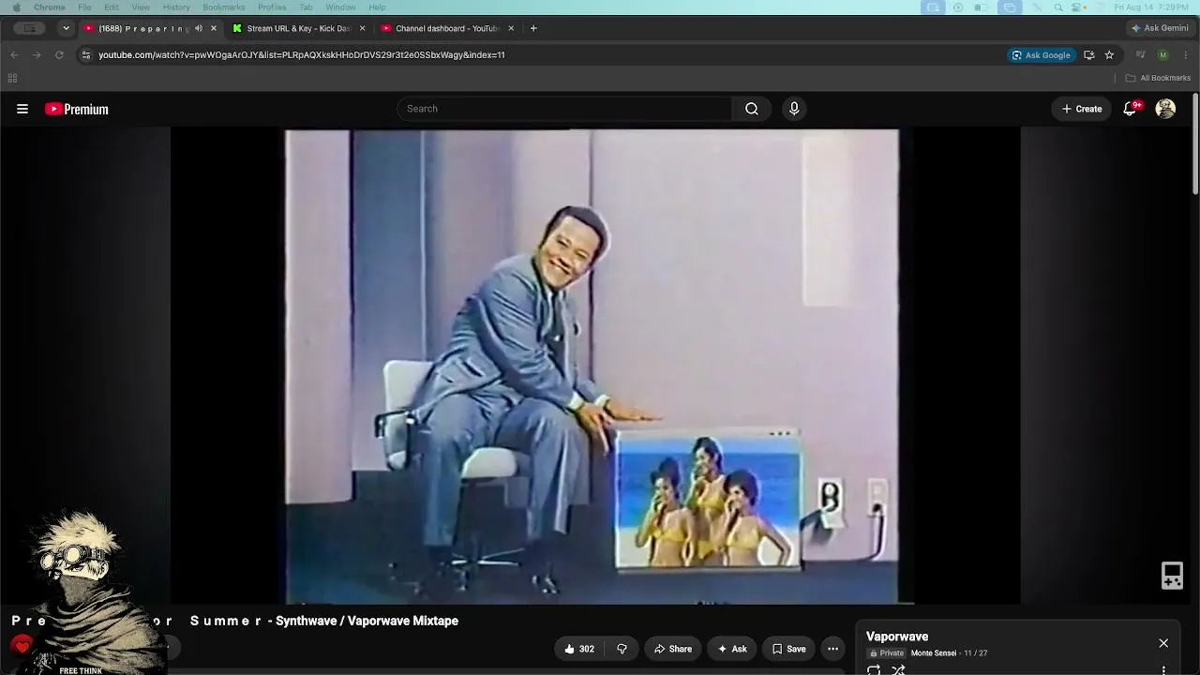This screenshot has height=675, width=1200.
Task: Click the Vaporwave playlist title
Action: coord(897,637)
